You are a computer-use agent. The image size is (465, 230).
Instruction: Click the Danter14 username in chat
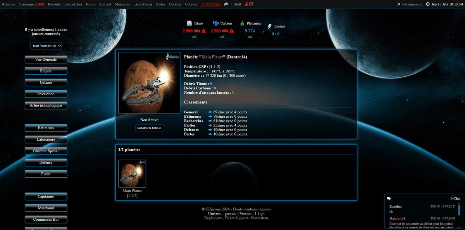tap(397, 218)
